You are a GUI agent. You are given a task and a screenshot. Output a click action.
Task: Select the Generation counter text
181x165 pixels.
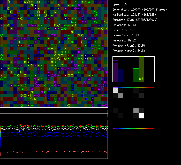[140, 10]
